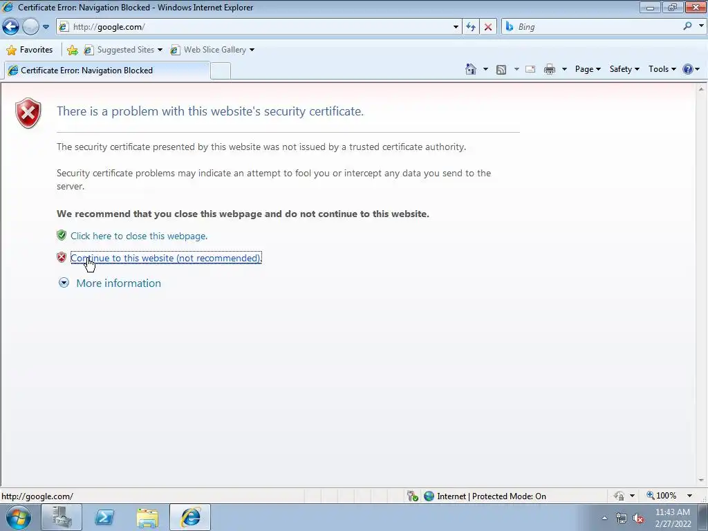This screenshot has height=531, width=708.
Task: Open Windows Explorer folder from taskbar
Action: tap(148, 517)
